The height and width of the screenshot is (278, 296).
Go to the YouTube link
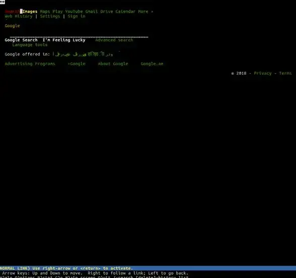(x=74, y=12)
